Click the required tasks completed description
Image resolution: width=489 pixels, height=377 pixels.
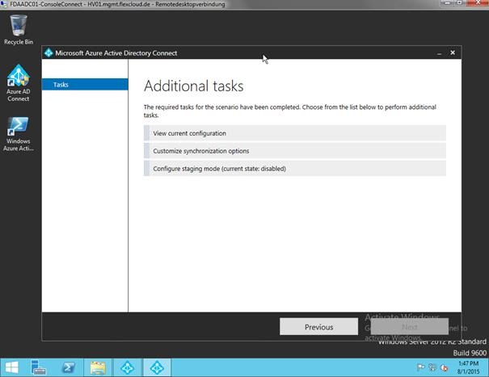click(x=289, y=111)
